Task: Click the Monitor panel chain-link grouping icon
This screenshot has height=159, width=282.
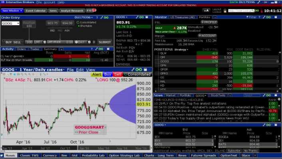Action: coord(268,17)
